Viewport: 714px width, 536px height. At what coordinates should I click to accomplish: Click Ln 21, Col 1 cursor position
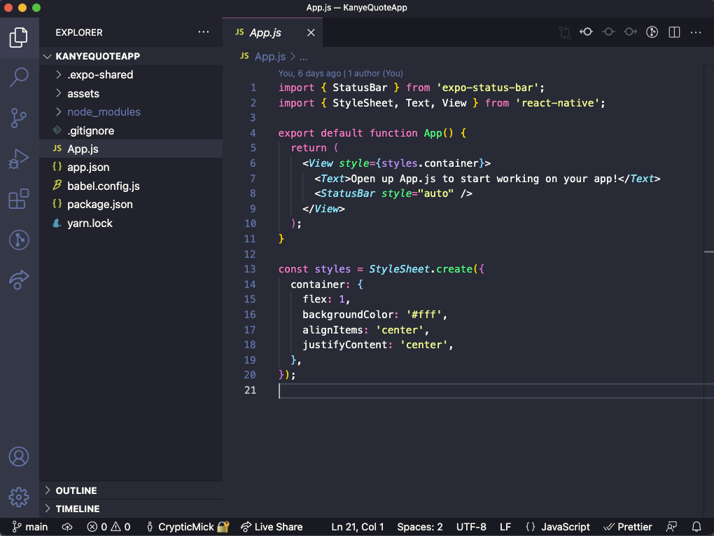(358, 527)
